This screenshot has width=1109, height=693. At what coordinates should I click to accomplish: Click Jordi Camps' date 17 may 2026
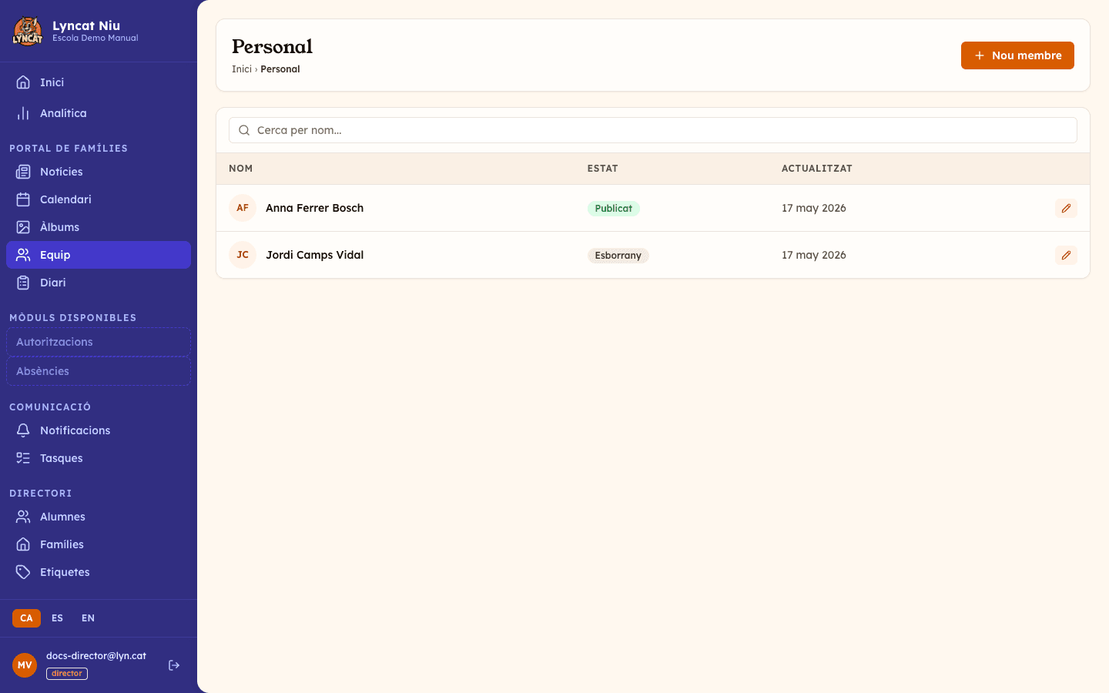tap(813, 255)
